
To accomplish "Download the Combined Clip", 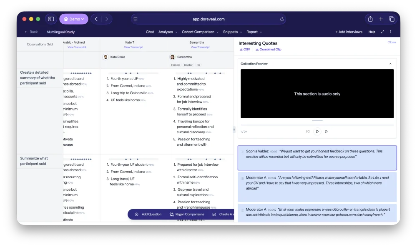I will (x=269, y=50).
